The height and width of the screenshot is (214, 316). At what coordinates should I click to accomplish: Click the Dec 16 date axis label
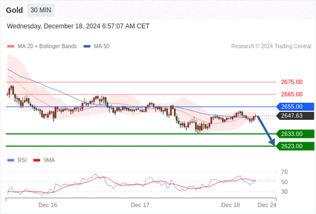(x=48, y=205)
